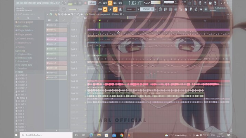This screenshot has height=138, width=246.
Task: Open the Piano roll view button
Action: click(x=165, y=10)
